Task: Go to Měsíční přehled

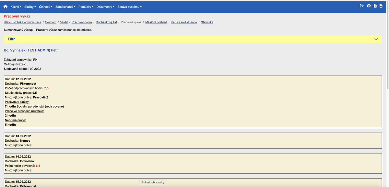Action: point(155,22)
